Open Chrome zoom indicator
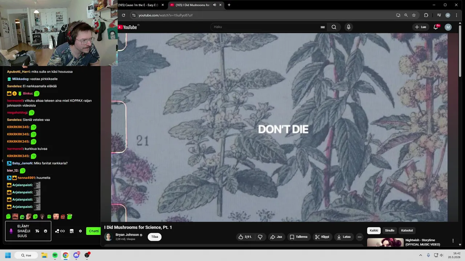 click(x=406, y=15)
